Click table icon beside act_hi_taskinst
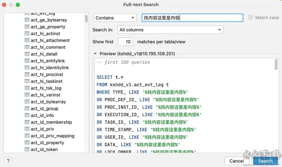 [x=27, y=81]
